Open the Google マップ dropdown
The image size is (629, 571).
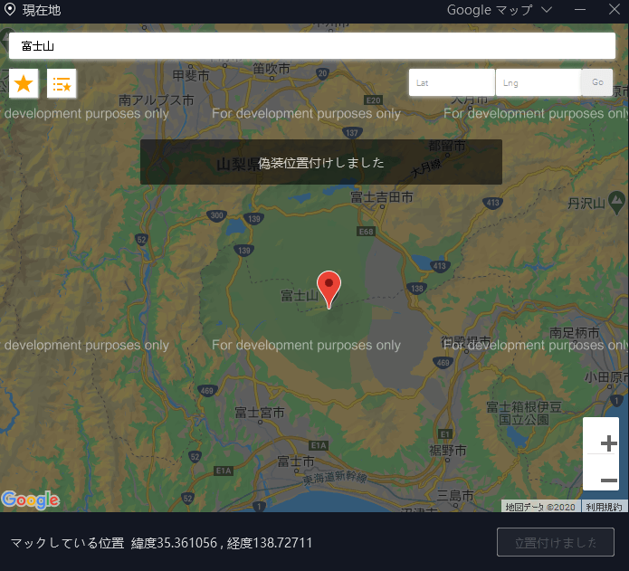[500, 10]
